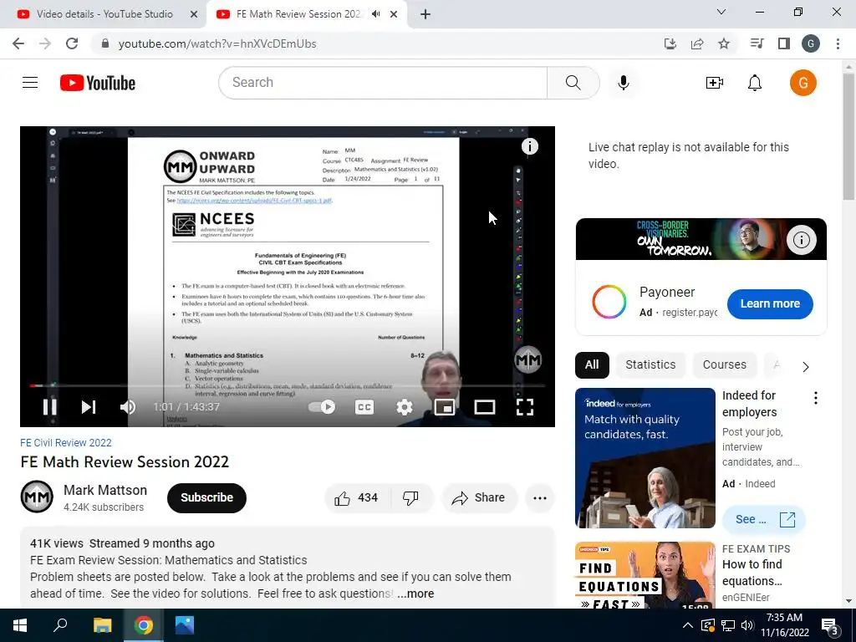Open a new browser tab
Viewport: 856px width, 642px height.
pos(425,14)
